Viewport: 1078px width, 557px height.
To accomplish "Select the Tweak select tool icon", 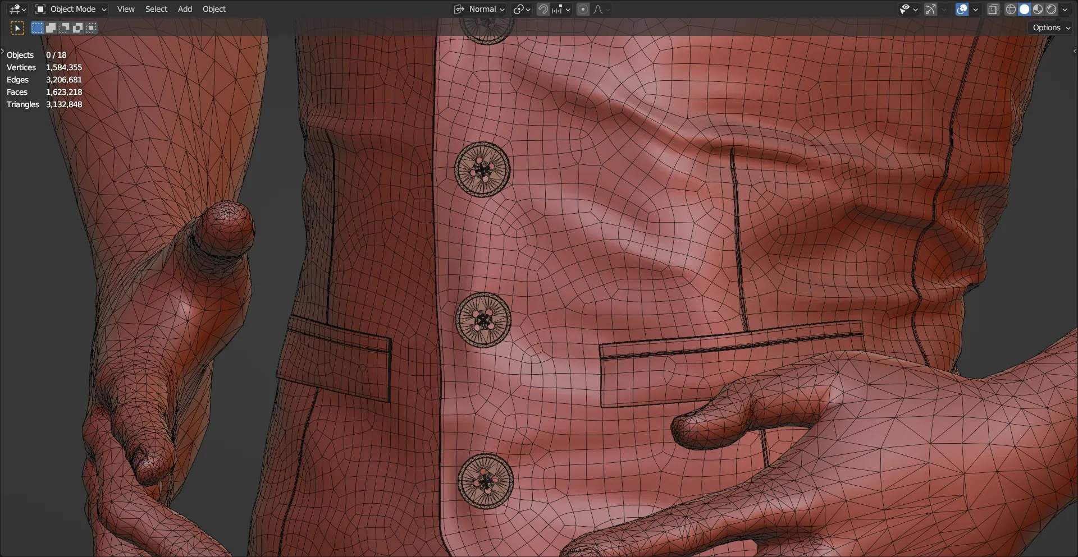I will pyautogui.click(x=17, y=27).
